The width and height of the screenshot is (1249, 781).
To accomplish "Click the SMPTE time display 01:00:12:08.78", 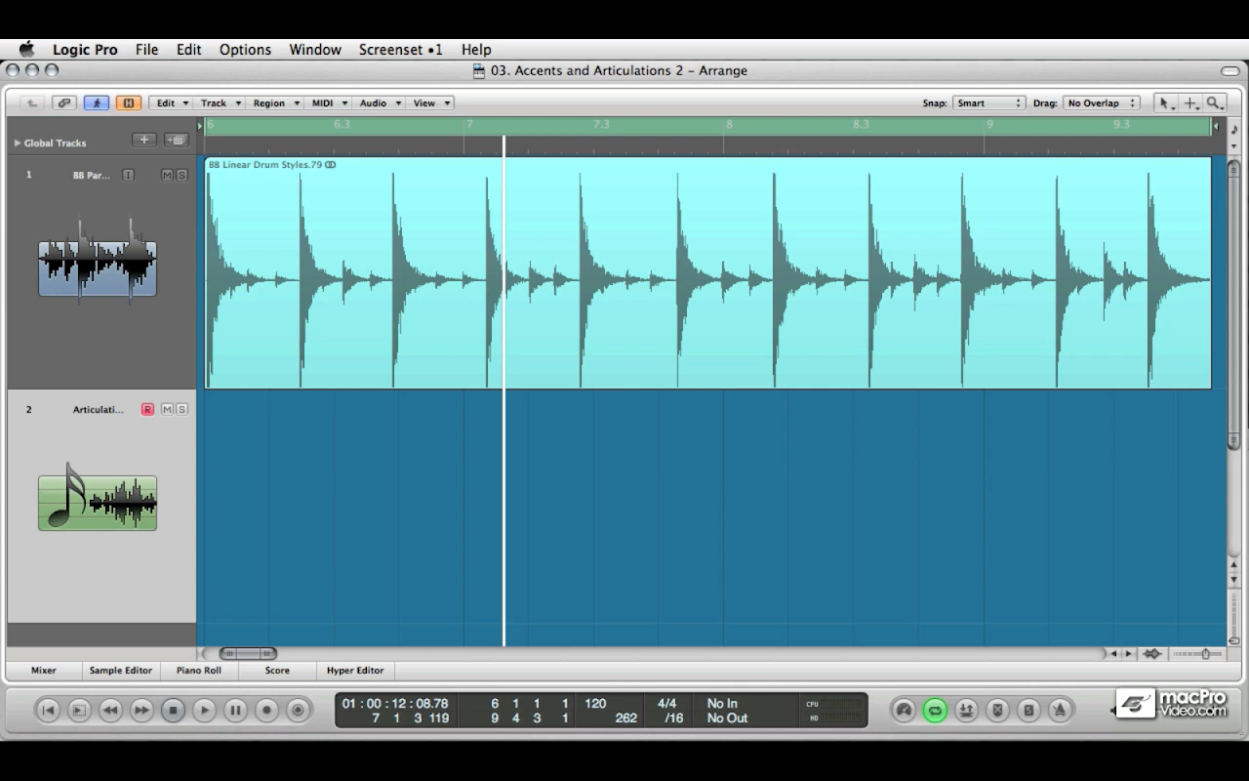I will 395,703.
